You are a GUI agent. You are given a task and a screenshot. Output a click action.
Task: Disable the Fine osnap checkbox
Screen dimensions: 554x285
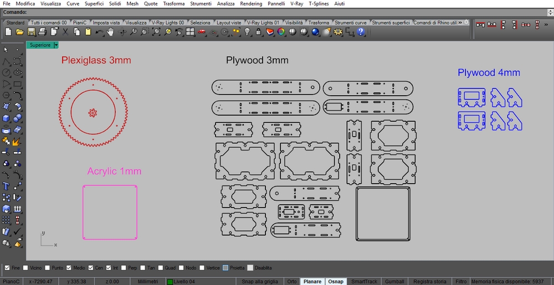(x=7, y=268)
